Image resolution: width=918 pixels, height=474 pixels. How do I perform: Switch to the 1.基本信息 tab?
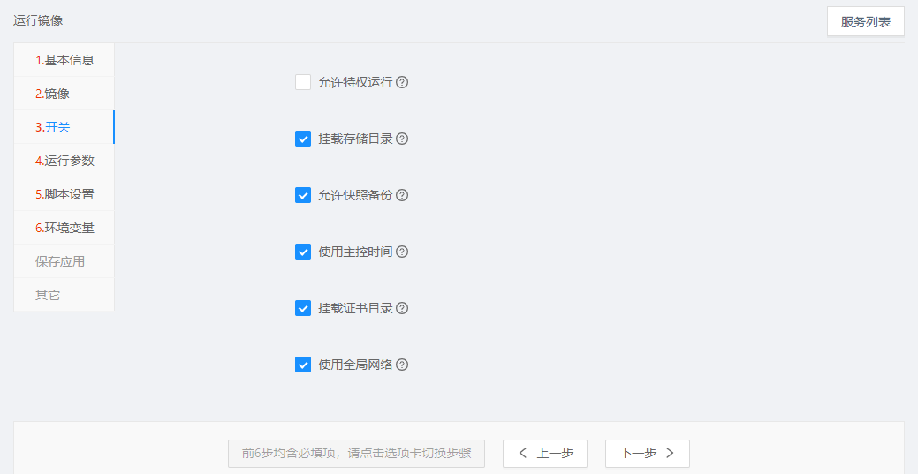tap(64, 60)
